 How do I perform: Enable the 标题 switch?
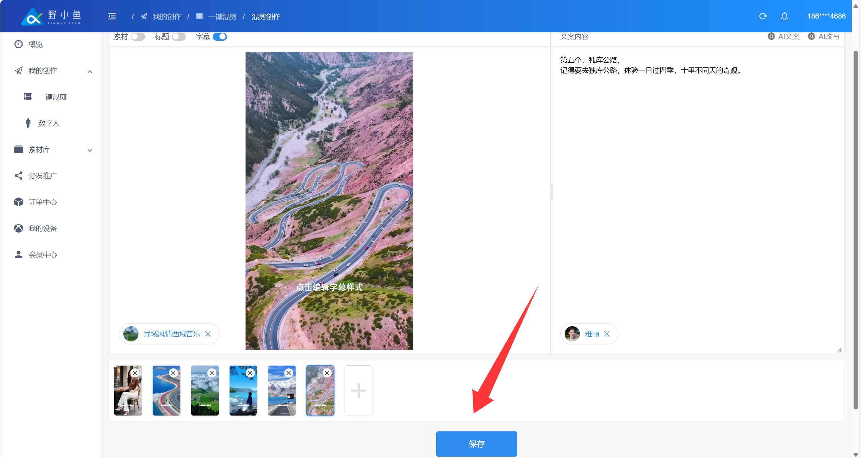pyautogui.click(x=178, y=36)
